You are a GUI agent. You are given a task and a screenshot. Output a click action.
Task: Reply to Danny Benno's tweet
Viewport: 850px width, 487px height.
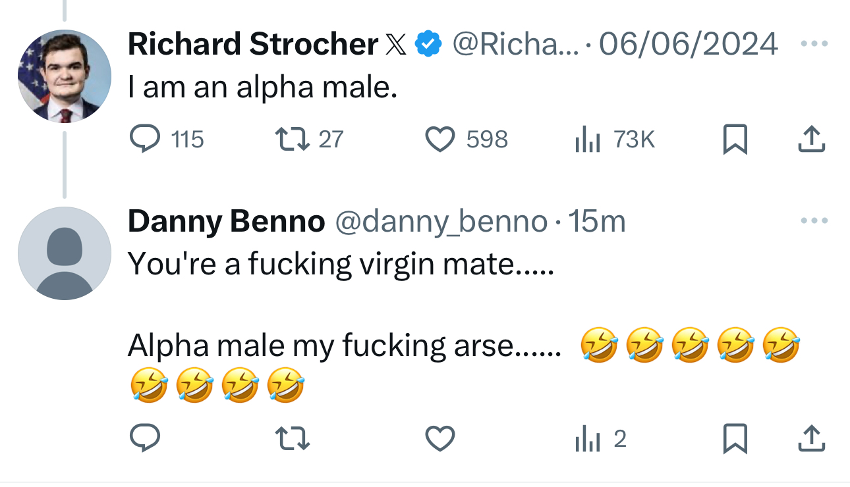tap(142, 439)
